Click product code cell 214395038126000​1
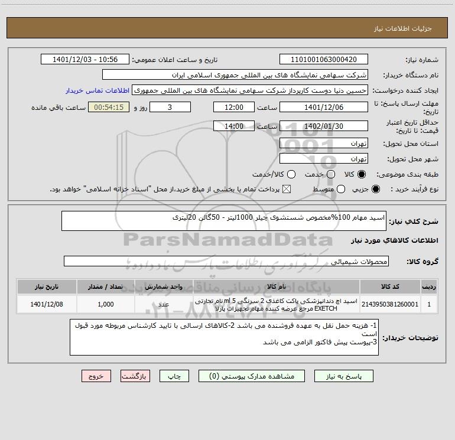Viewport: 455px width, 440px height. pyautogui.click(x=390, y=304)
